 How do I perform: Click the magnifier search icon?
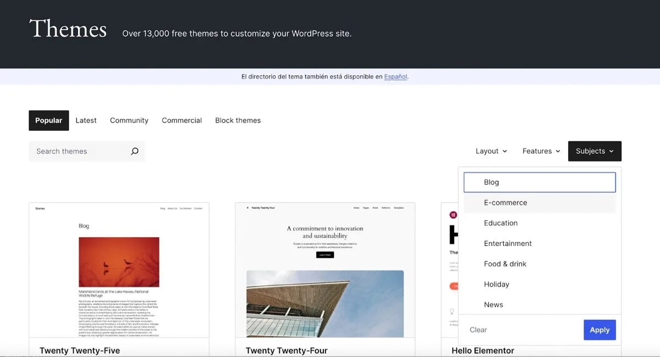pos(135,152)
